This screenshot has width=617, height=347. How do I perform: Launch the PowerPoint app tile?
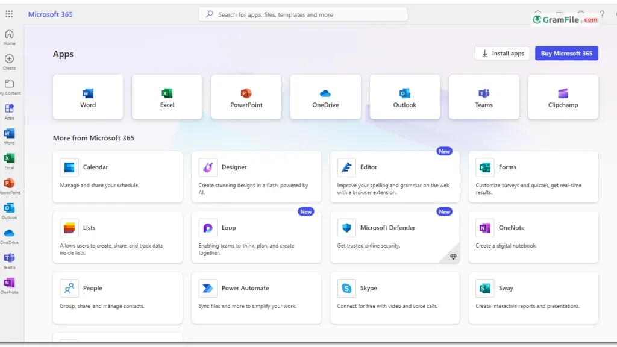[x=246, y=97]
